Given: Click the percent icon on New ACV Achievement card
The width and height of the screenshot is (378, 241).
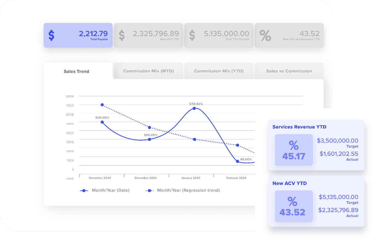Looking at the screenshot, I should click(265, 35).
